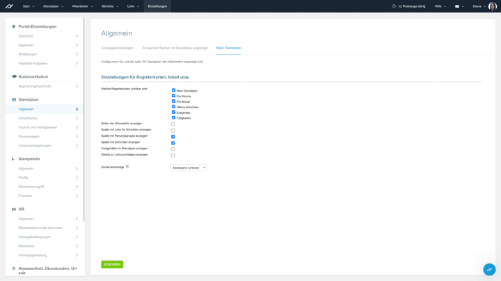Click the logo icon in top-left corner
This screenshot has width=501, height=281.
(x=9, y=6)
